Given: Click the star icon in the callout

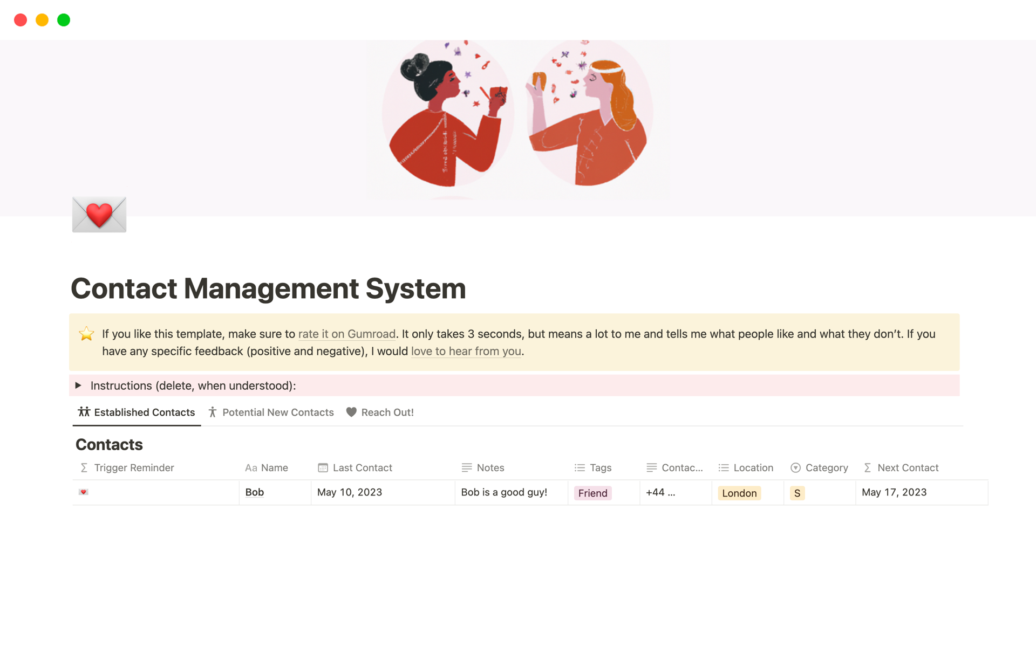Looking at the screenshot, I should [86, 334].
